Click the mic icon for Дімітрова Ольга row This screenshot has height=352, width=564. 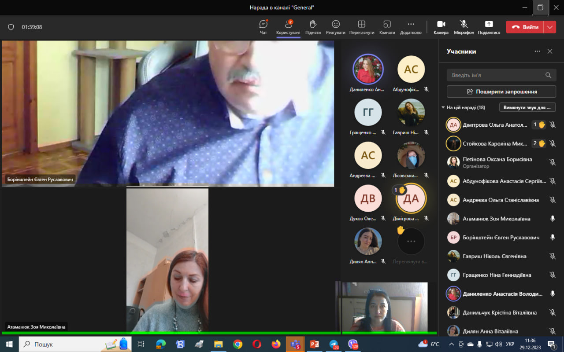553,125
